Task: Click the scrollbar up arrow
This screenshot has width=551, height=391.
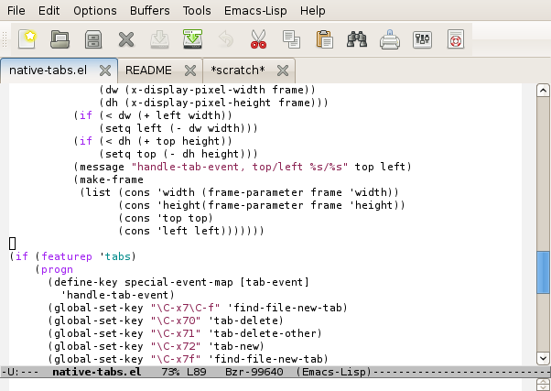Action: (x=543, y=91)
